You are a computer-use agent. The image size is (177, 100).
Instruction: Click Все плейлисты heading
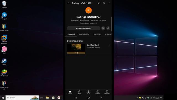(x=75, y=41)
